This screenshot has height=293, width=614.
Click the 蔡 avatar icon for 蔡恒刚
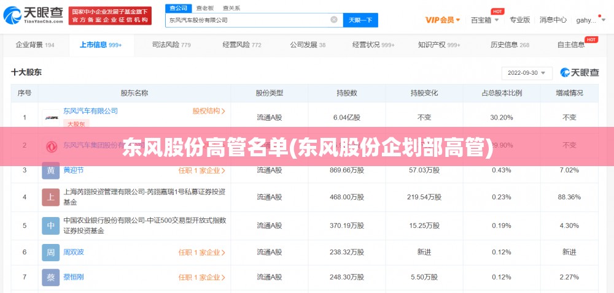(x=51, y=278)
